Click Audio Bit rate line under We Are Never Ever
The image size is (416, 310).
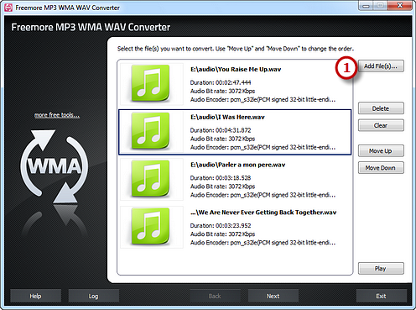[x=222, y=234]
